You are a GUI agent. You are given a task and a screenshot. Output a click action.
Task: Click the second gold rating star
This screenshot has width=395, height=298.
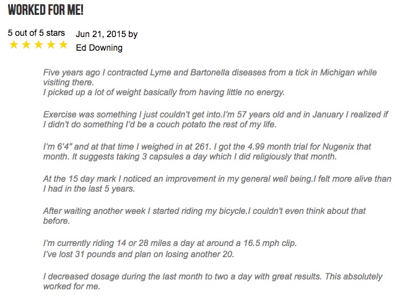tap(26, 45)
